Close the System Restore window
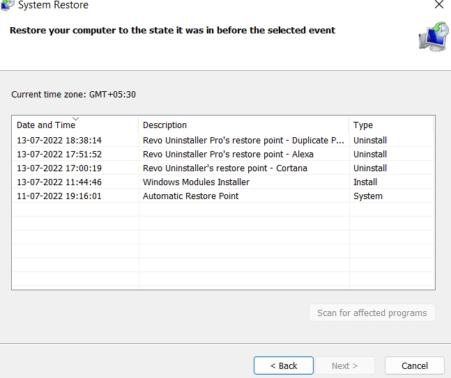Screen dimensions: 451x378 (x=438, y=5)
